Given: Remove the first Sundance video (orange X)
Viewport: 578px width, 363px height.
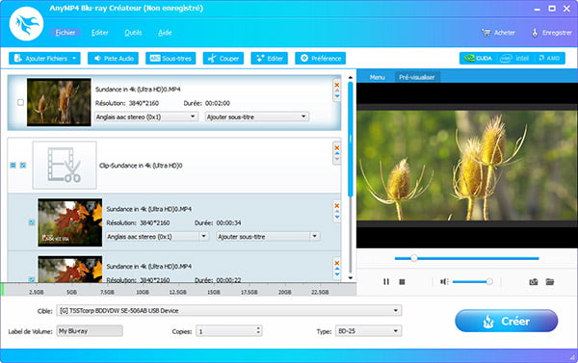Looking at the screenshot, I should click(336, 85).
